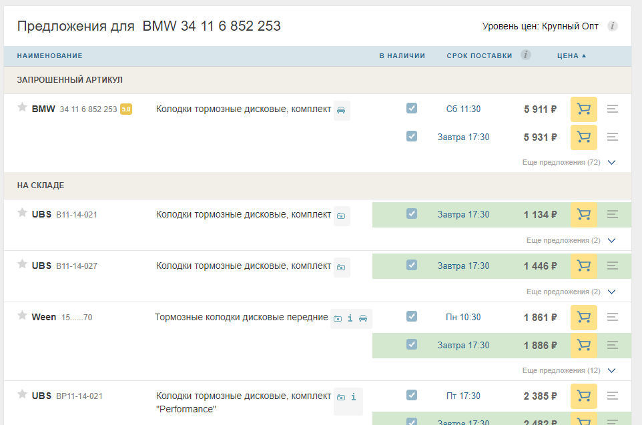Toggle in-stock checkbox for 5 911 ₽ offer

pos(412,108)
